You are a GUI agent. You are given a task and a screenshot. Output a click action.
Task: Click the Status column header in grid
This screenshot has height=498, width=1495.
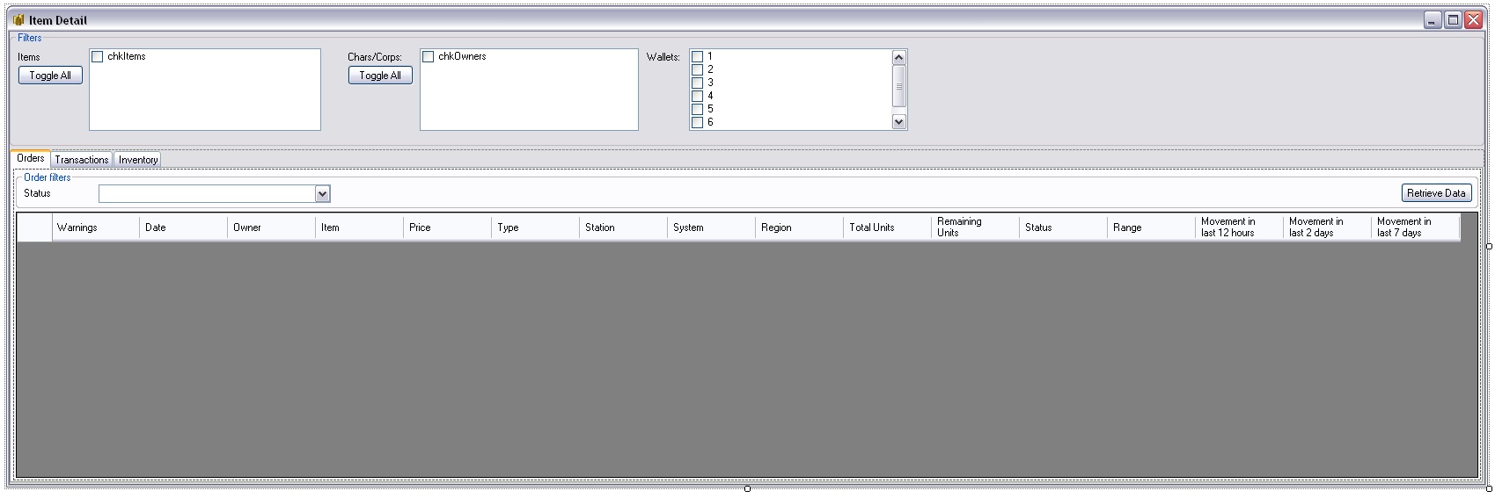click(x=1064, y=227)
